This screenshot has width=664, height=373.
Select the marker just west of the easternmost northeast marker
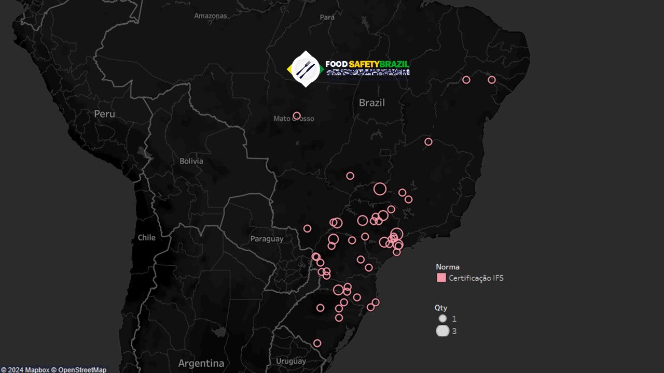(466, 80)
